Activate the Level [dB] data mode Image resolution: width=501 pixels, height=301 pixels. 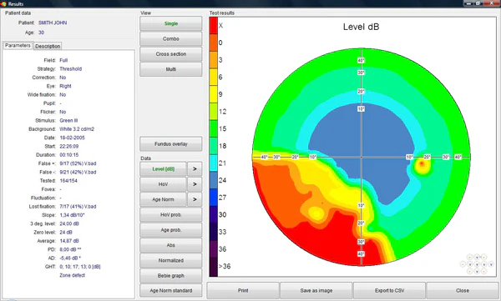point(164,169)
